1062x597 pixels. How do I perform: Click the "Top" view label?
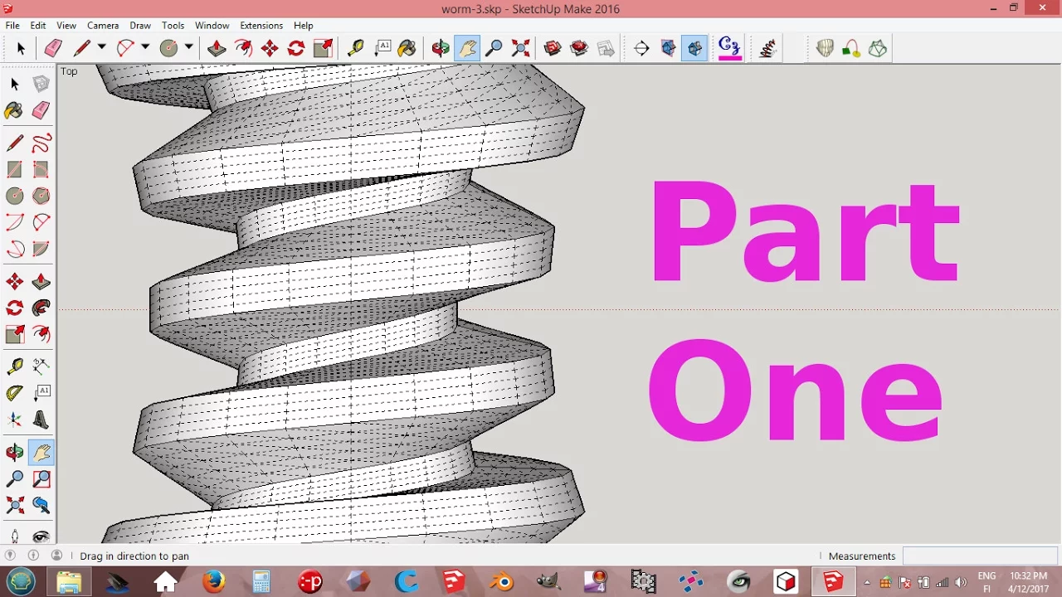coord(69,71)
